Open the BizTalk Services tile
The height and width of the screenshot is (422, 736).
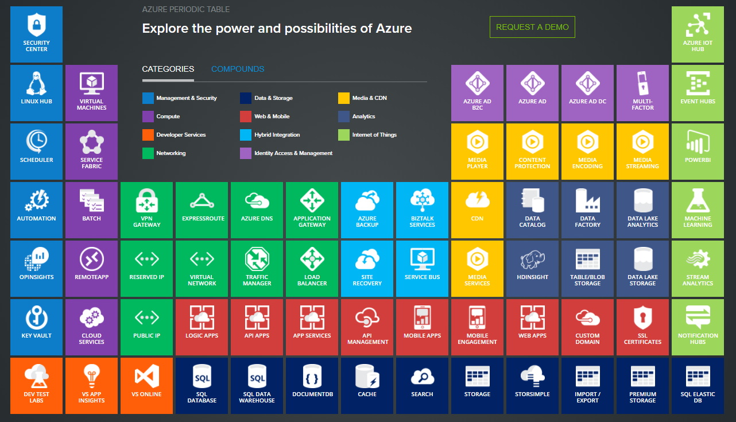click(x=422, y=210)
